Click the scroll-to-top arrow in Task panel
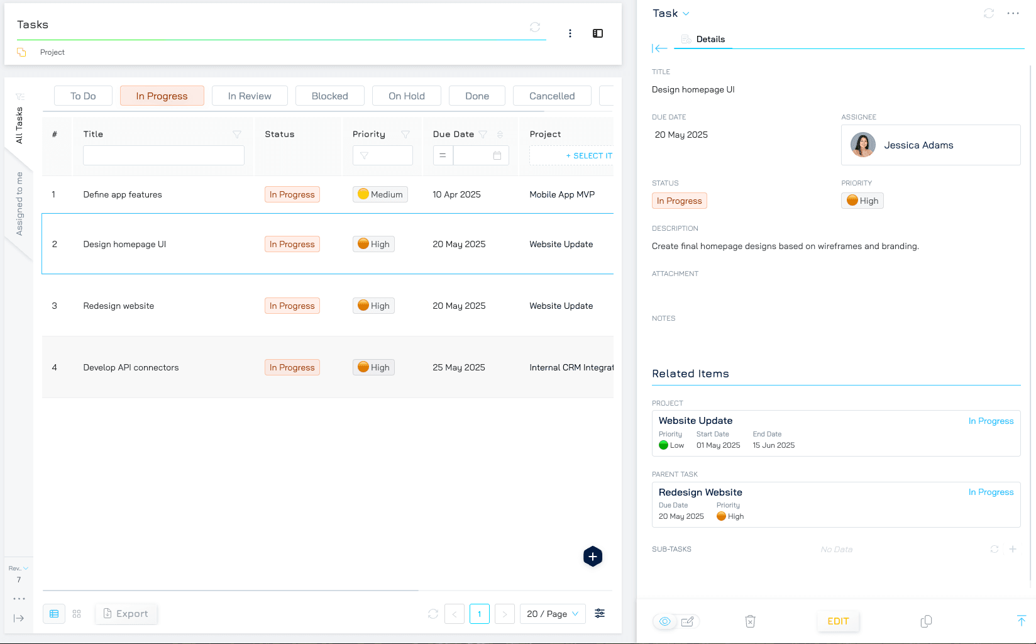 pyautogui.click(x=1021, y=621)
